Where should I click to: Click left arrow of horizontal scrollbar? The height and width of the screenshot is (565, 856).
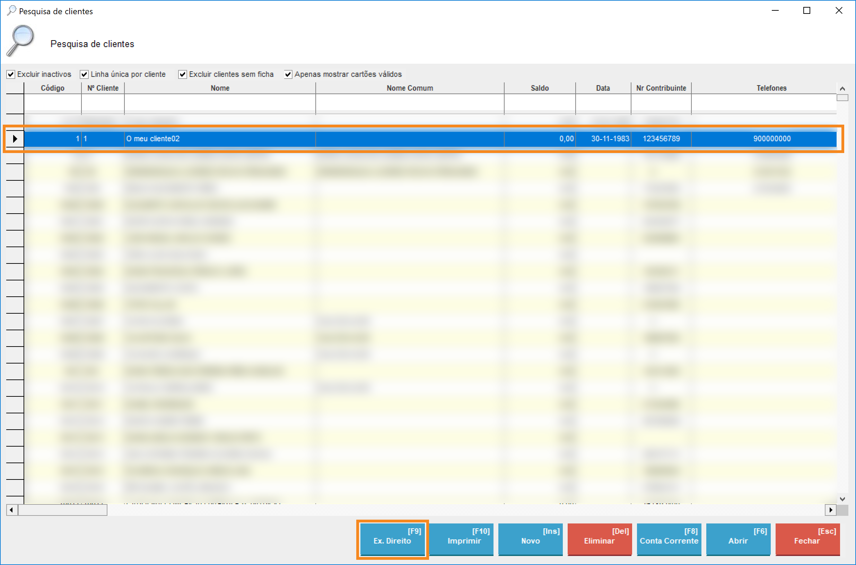(11, 510)
